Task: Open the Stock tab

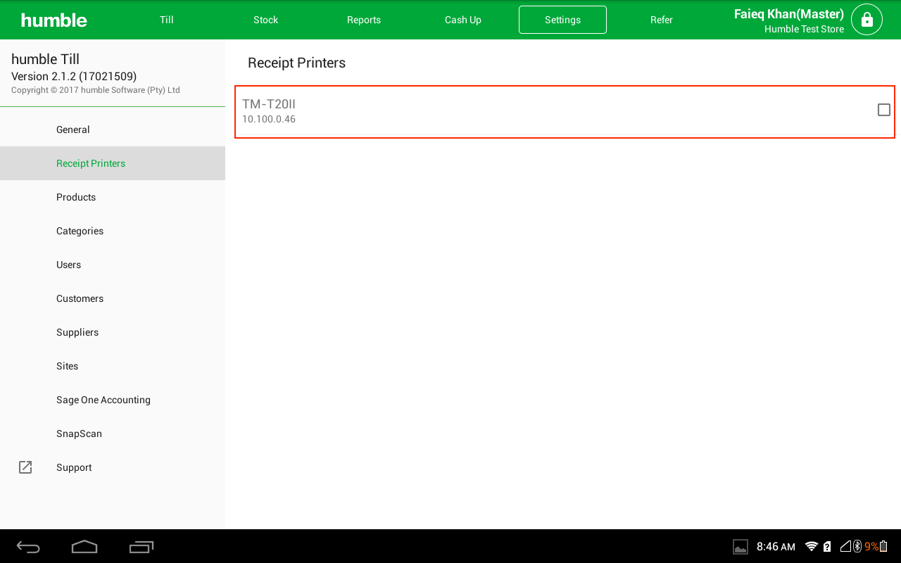Action: point(266,20)
